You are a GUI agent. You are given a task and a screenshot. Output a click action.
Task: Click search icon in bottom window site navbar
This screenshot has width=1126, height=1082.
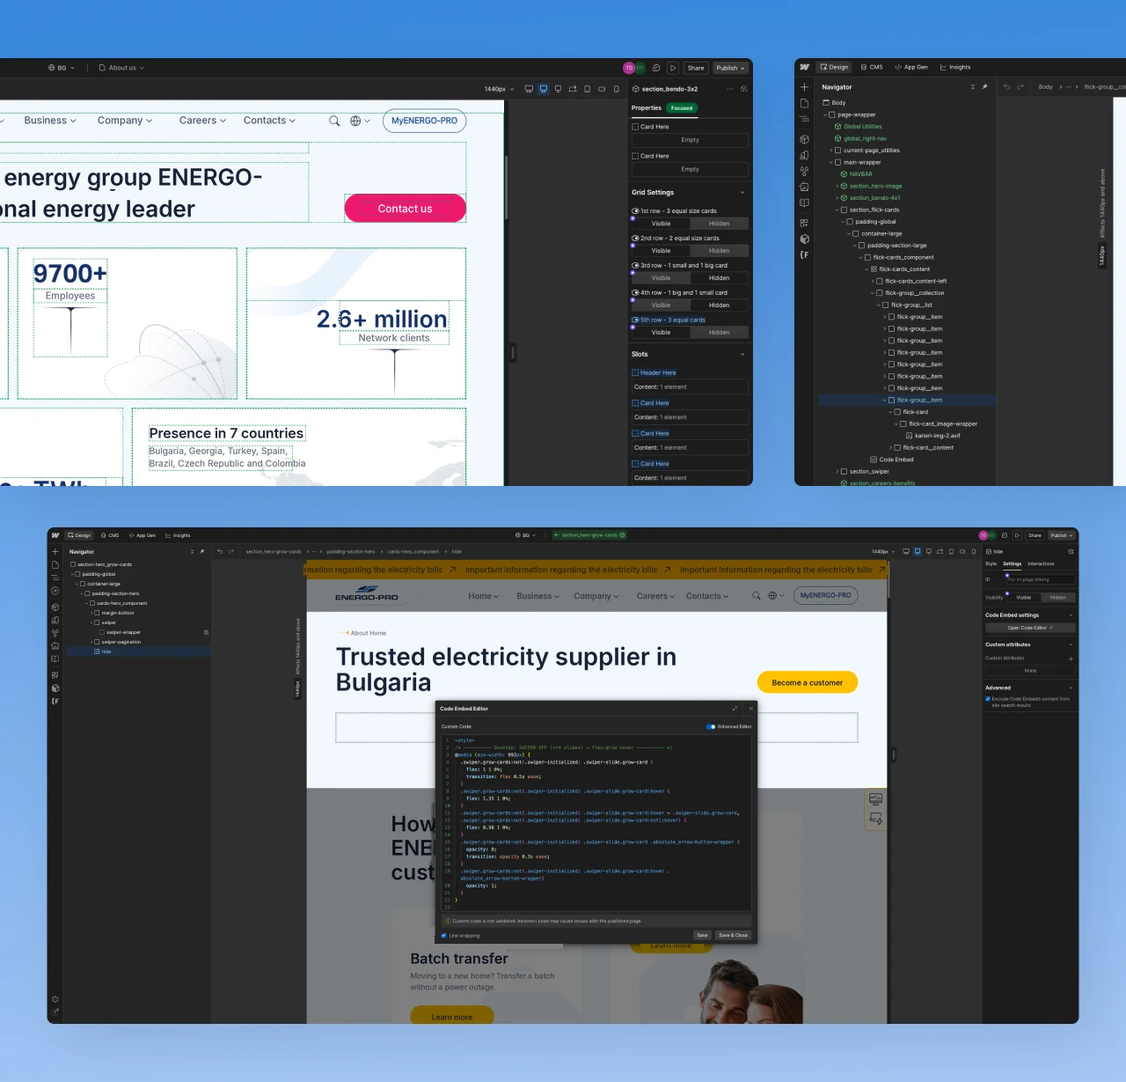coord(756,596)
